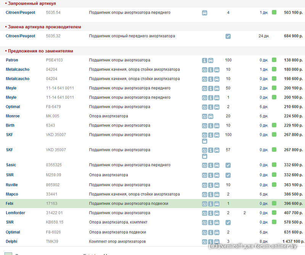This screenshot has width=305, height=255.
Task: Open info icon for Patron PSE4103
Action: pyautogui.click(x=205, y=60)
